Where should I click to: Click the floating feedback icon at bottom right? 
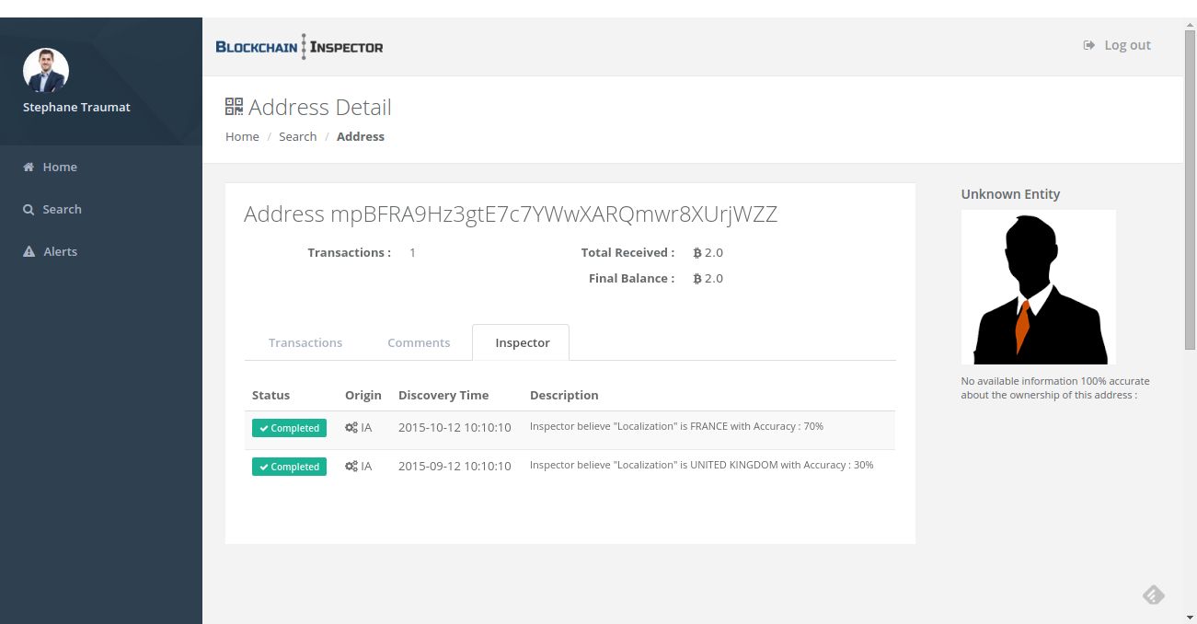tap(1153, 595)
